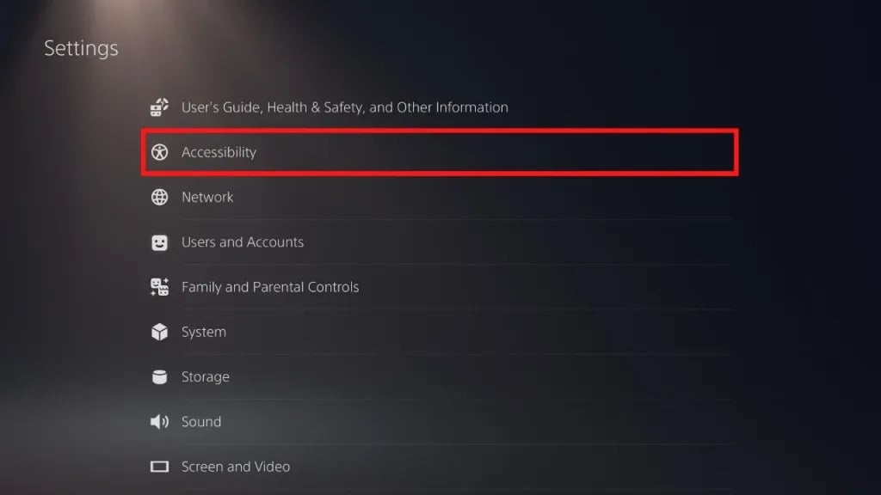Click the System cube icon

(159, 332)
